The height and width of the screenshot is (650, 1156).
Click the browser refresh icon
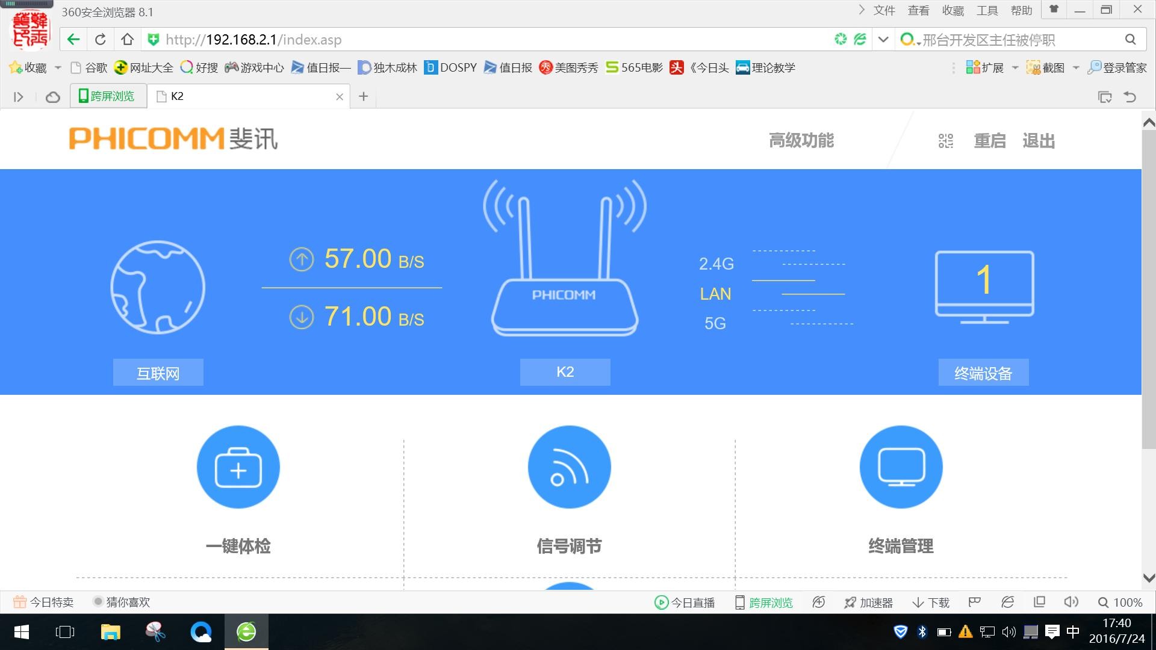click(101, 40)
